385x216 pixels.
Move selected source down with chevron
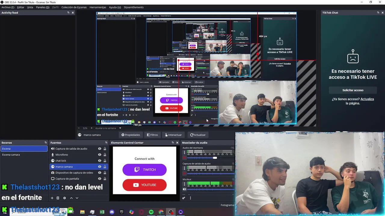pyautogui.click(x=77, y=198)
